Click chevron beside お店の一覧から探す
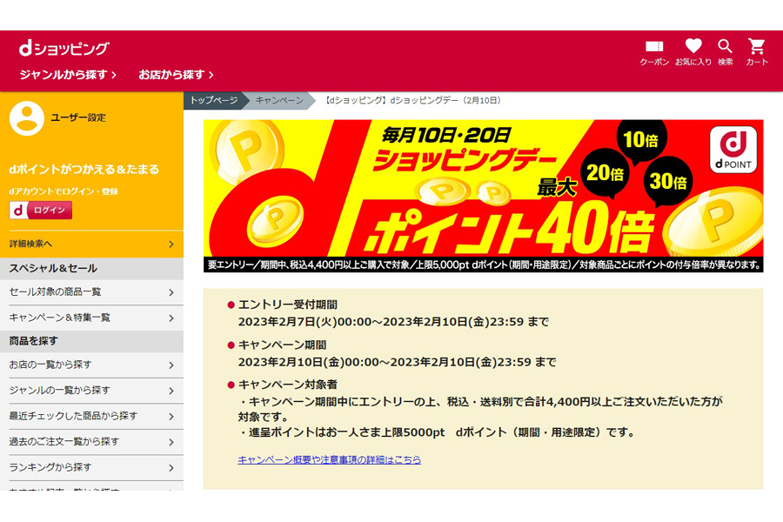The height and width of the screenshot is (522, 783). [x=171, y=365]
